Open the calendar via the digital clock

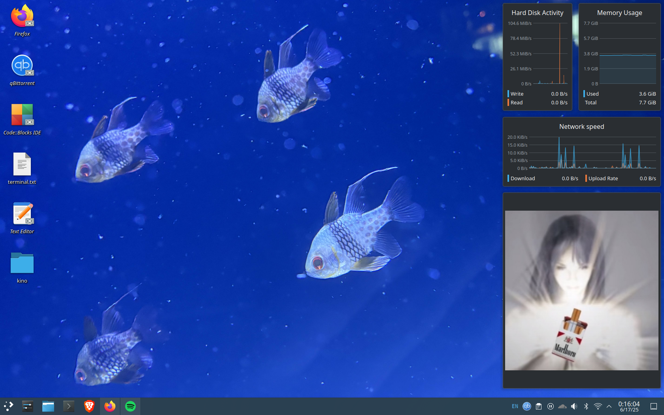(x=629, y=406)
